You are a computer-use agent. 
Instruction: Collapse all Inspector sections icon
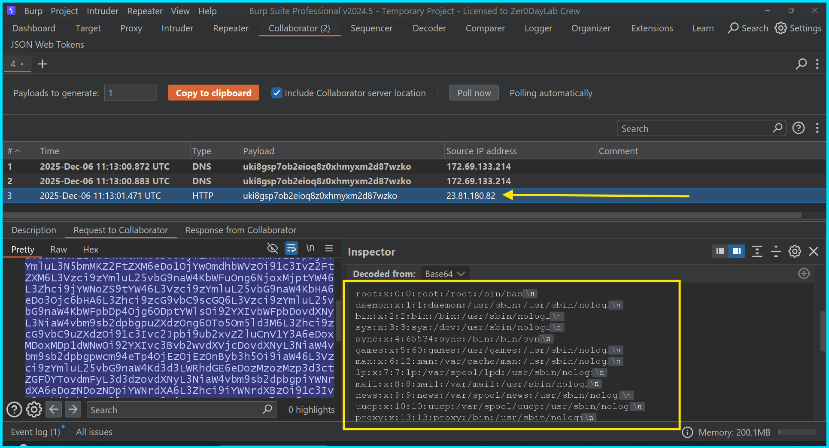(776, 251)
